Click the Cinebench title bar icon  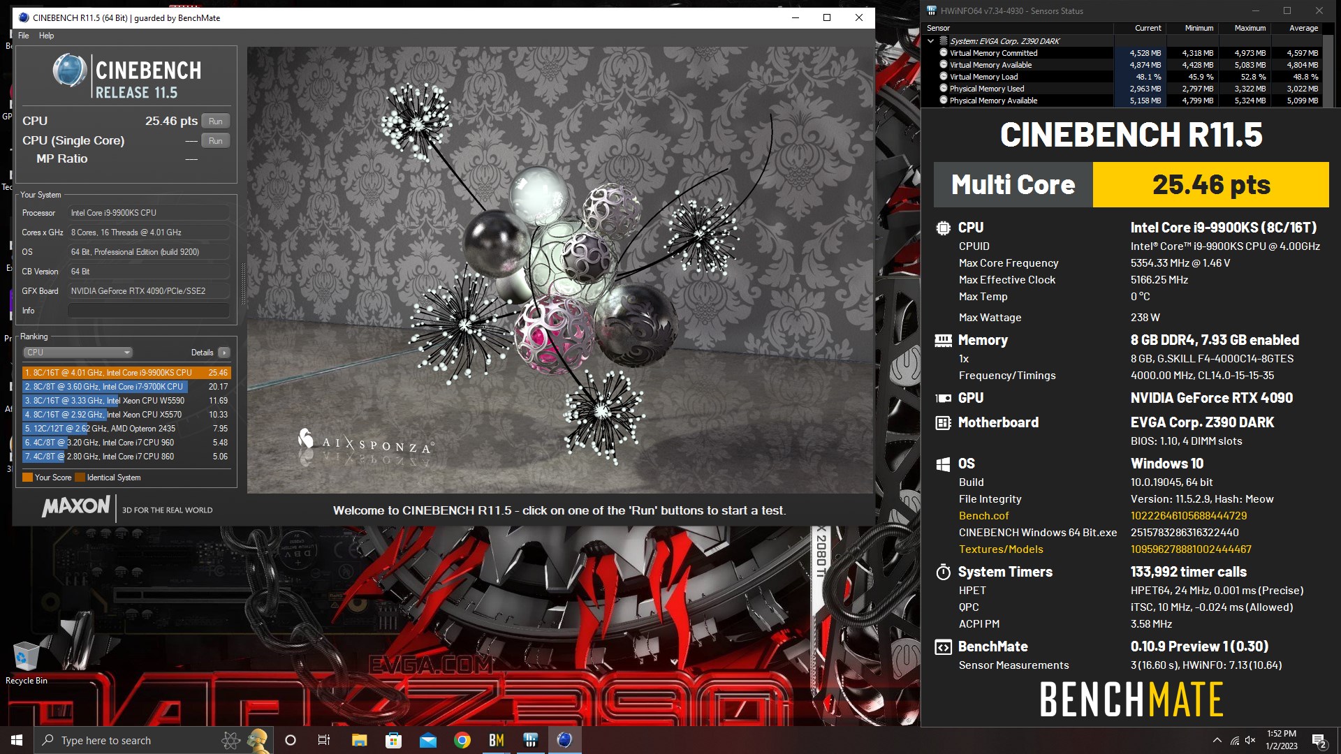tap(24, 17)
